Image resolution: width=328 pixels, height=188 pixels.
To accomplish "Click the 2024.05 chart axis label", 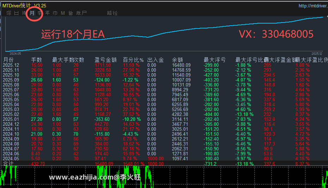I will coord(15,54).
